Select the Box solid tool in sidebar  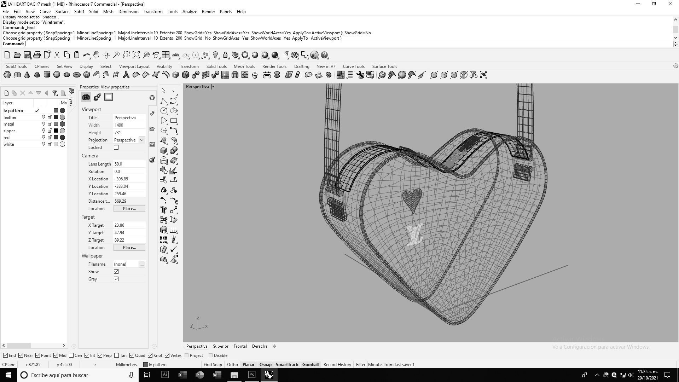(163, 150)
